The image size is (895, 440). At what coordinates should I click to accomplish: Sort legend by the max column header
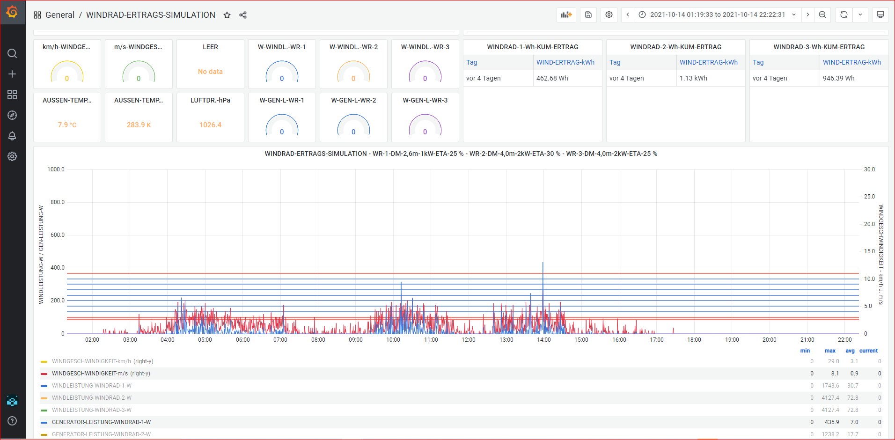[x=830, y=351]
